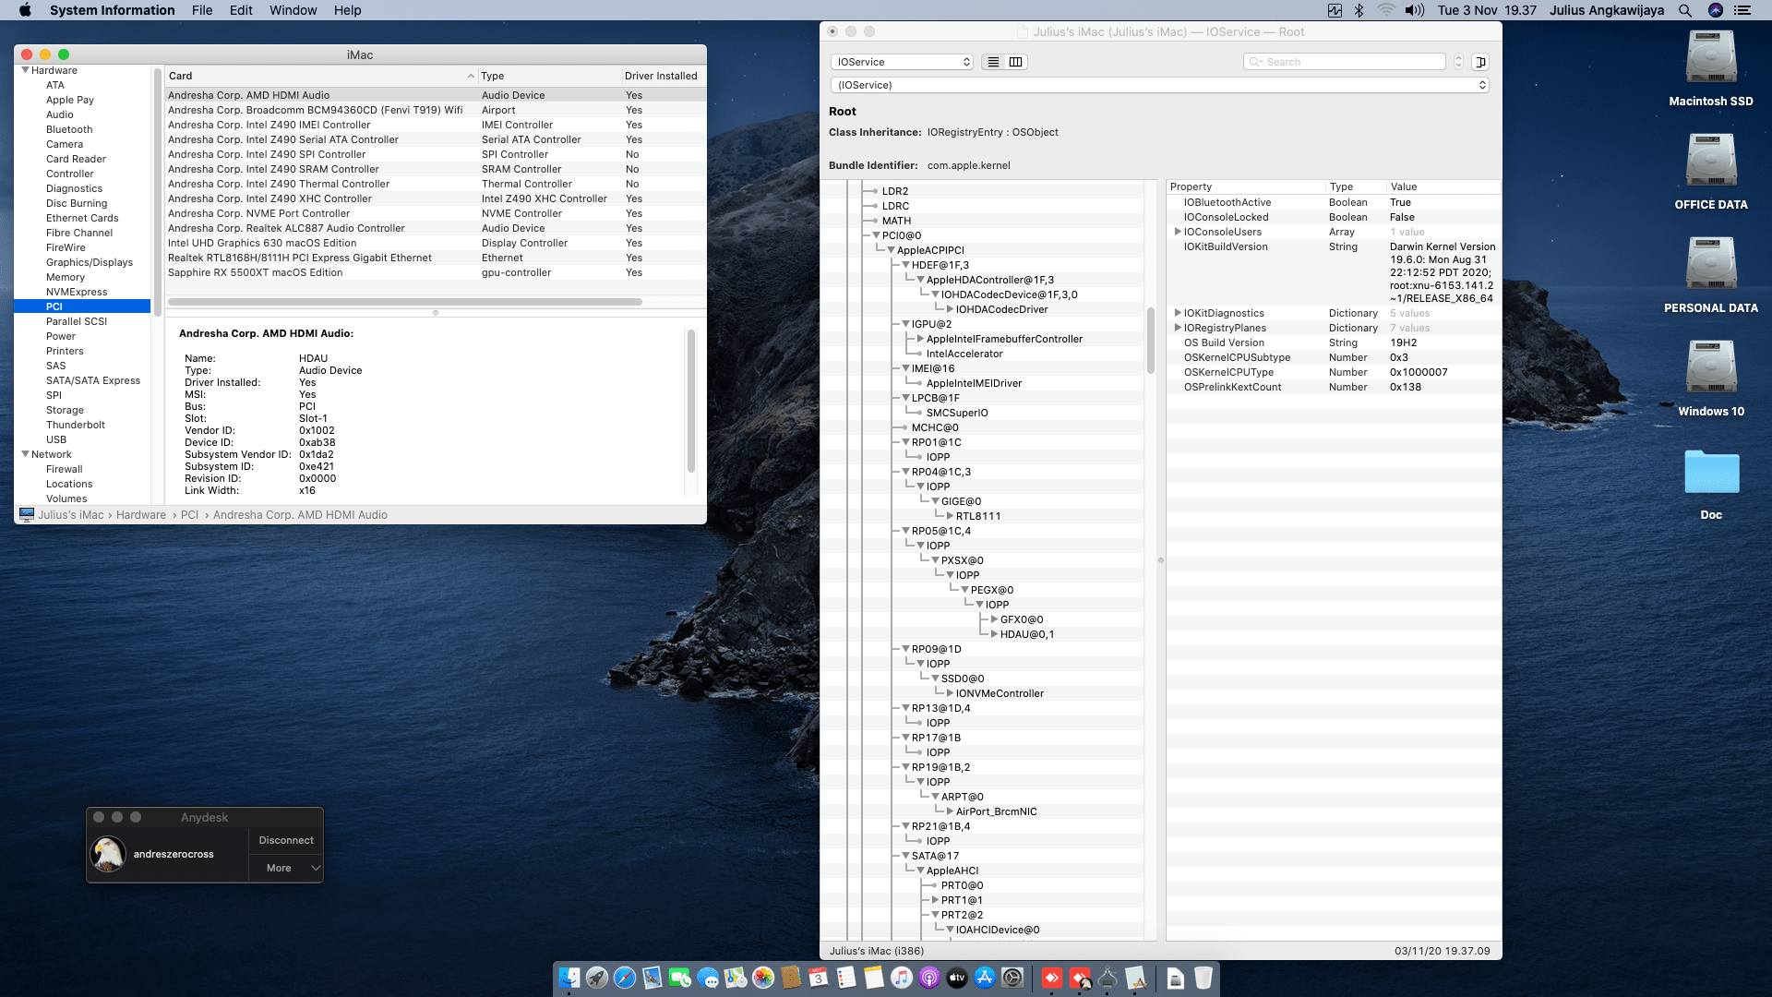Switch IORegistryExplorer to list view

(x=993, y=62)
